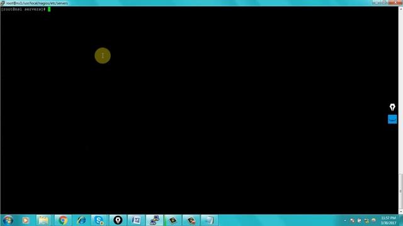Click the blue square widget on right edge
Screen dimensions: 403x226
pyautogui.click(x=392, y=119)
